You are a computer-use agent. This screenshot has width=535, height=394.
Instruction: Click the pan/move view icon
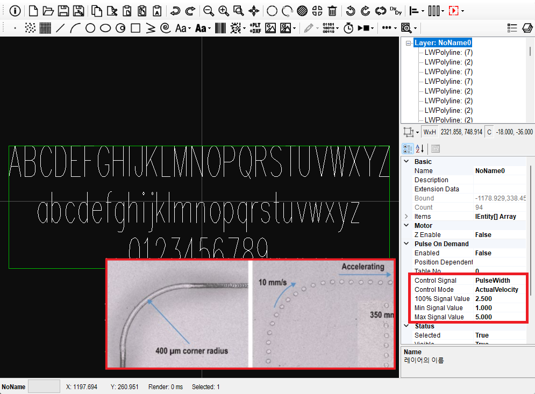pyautogui.click(x=254, y=11)
